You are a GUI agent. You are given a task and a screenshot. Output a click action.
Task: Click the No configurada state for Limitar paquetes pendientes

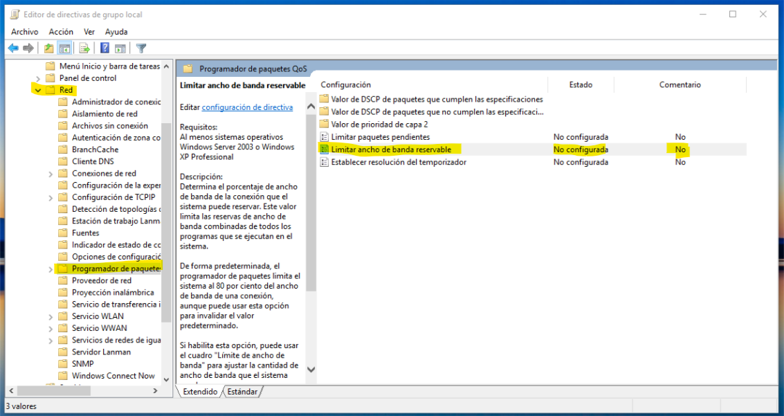tap(581, 137)
